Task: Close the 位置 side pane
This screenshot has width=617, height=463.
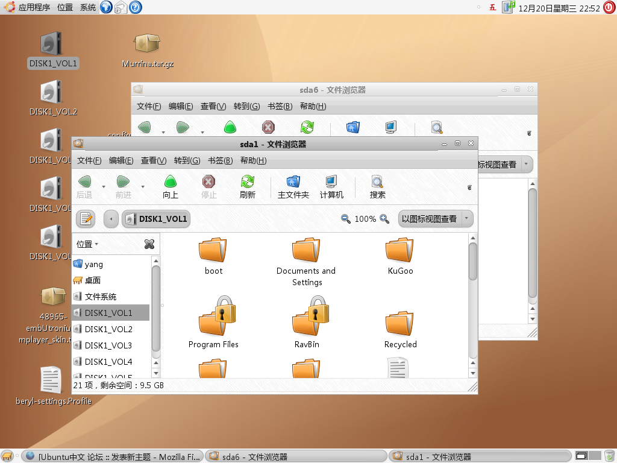Action: point(149,244)
